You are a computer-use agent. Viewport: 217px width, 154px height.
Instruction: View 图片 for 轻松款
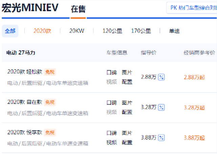pyautogui.click(x=127, y=72)
